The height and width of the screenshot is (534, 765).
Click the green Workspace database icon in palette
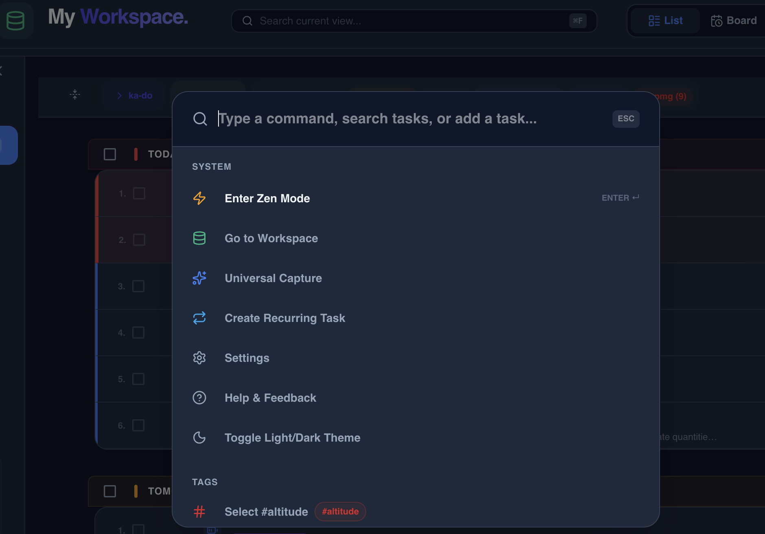199,238
